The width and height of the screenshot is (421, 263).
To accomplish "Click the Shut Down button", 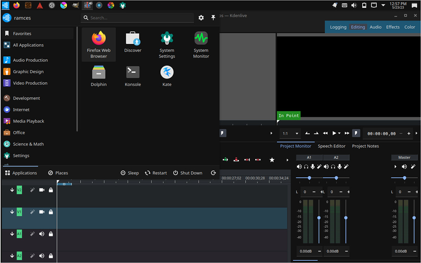I will 188,173.
